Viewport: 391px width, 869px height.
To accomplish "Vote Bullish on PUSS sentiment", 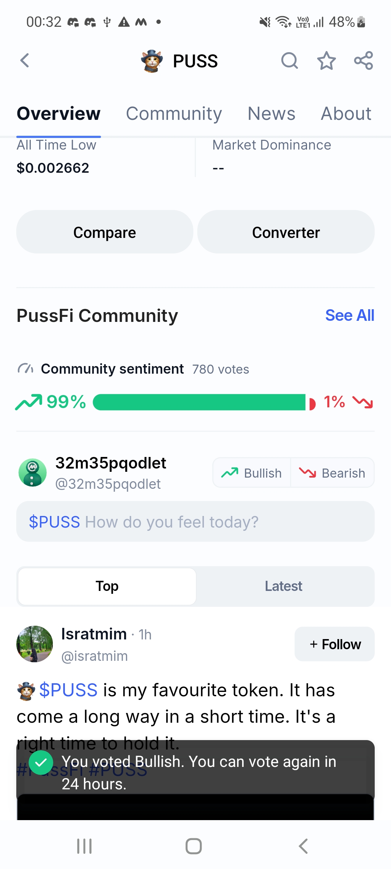I will (x=252, y=473).
